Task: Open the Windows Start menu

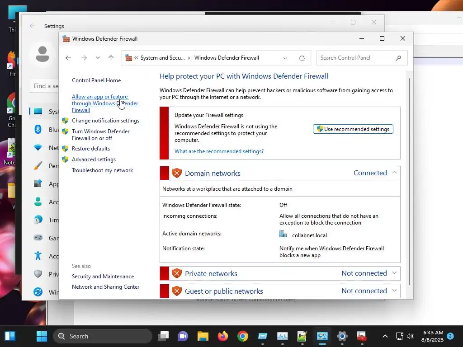Action: point(42,336)
